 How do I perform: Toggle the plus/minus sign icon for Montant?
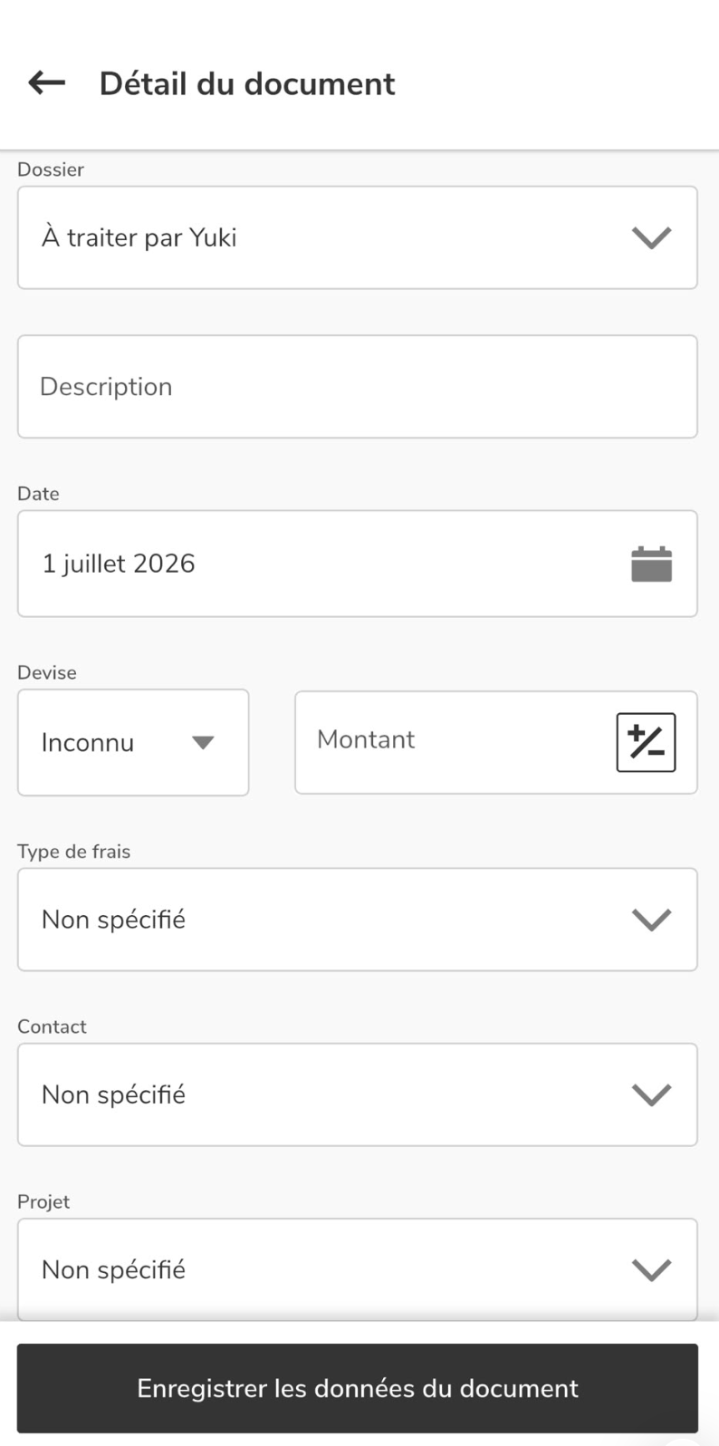pos(646,742)
